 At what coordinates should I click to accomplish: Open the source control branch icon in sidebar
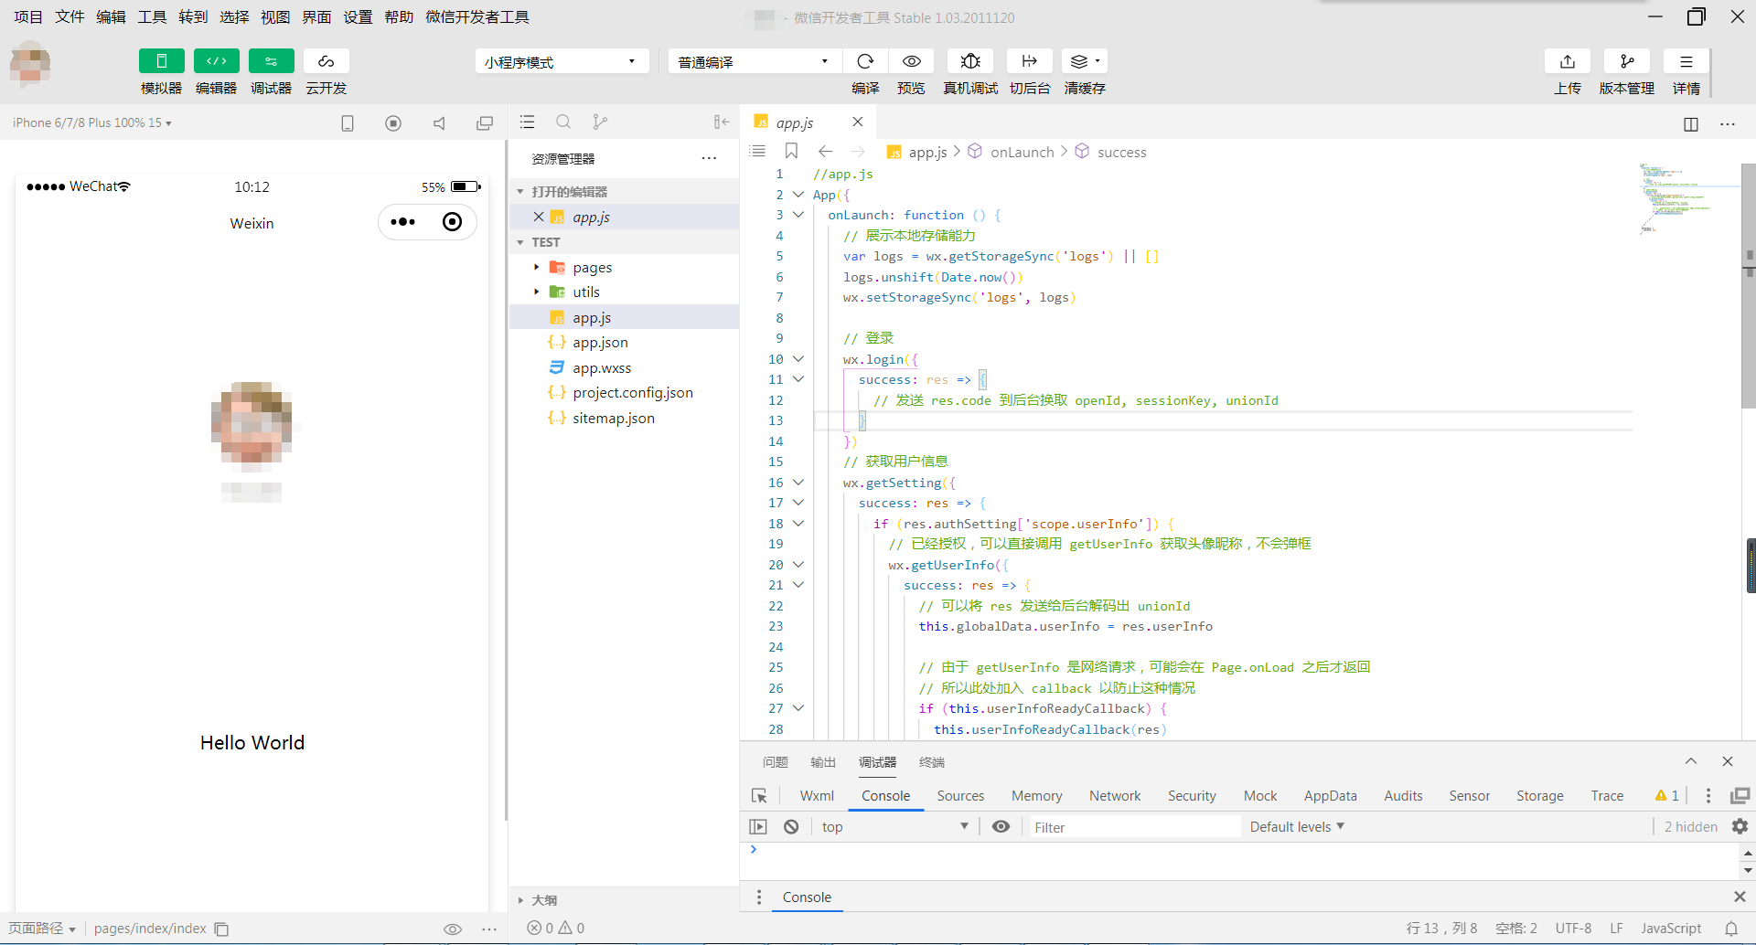599,122
